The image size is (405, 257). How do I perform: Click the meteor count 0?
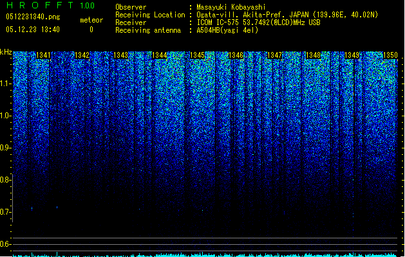point(91,30)
